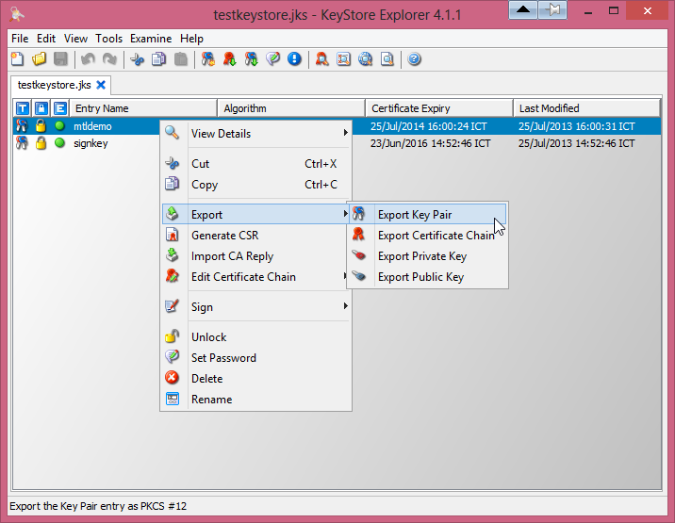The height and width of the screenshot is (523, 675).
Task: Click the Open keystore folder icon
Action: click(40, 59)
